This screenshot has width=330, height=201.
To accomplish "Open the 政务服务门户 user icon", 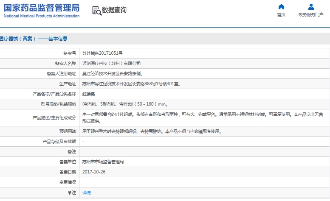I will click(311, 7).
